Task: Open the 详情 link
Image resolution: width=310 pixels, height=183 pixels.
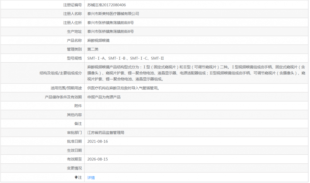Action: [x=91, y=178]
